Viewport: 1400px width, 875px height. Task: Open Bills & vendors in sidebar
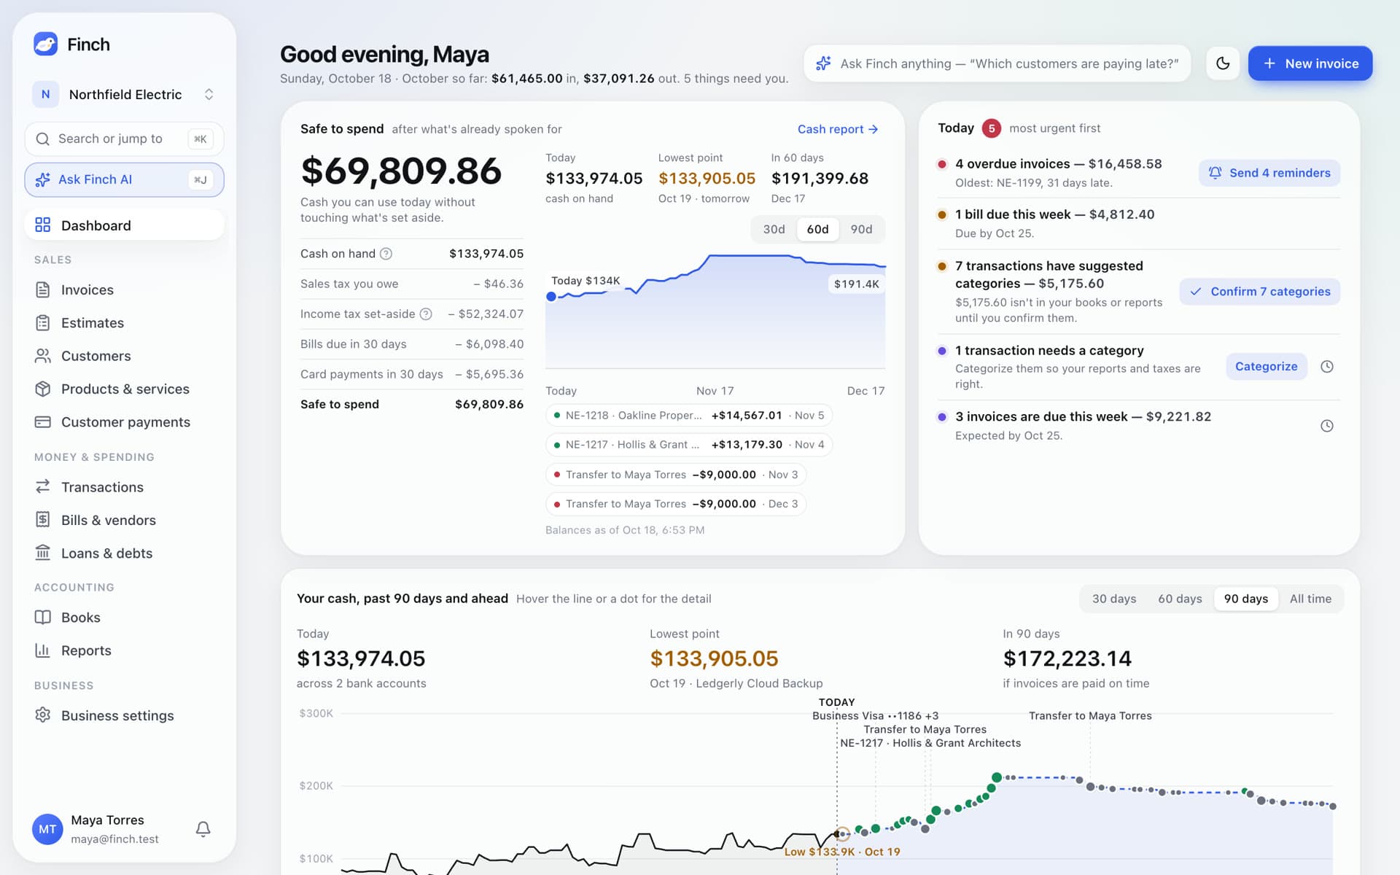coord(124,520)
